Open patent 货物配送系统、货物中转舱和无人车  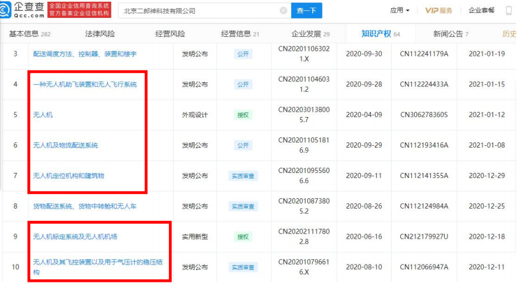click(x=85, y=206)
